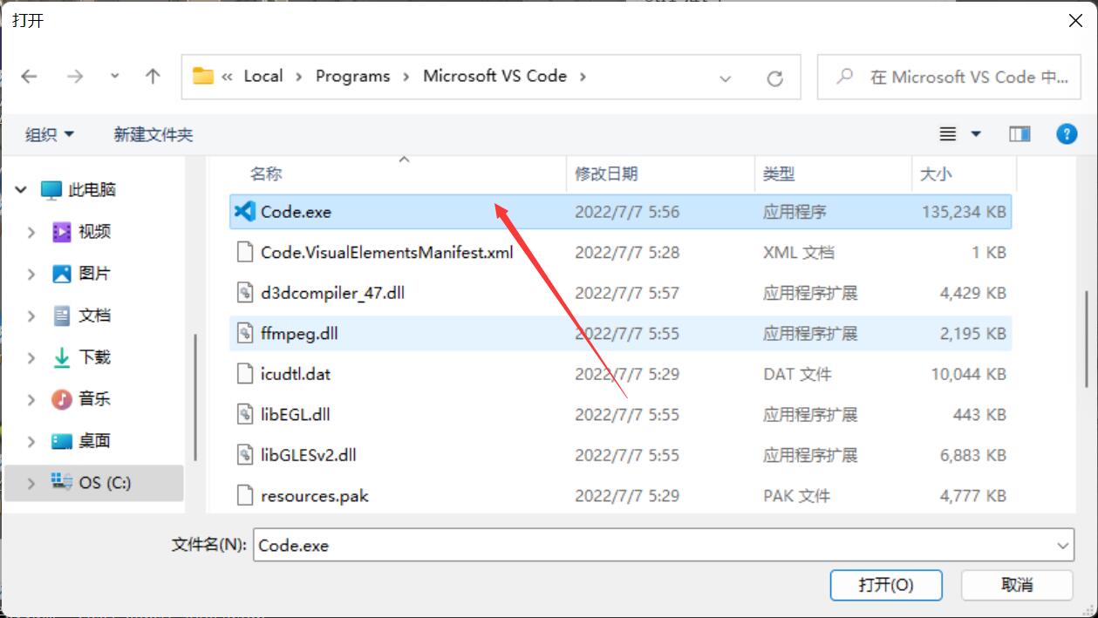Sort files by 修改日期 column header
The width and height of the screenshot is (1098, 618).
[x=606, y=174]
